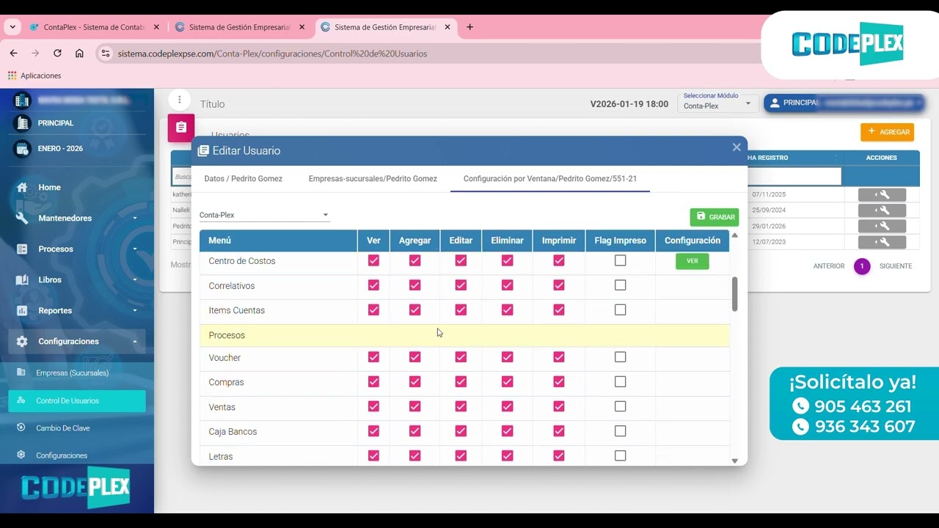Open the three-dot menu beside Título
The image size is (939, 528).
pos(179,100)
